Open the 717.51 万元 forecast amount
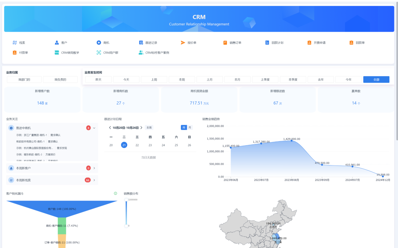The image size is (398, 248). click(x=199, y=103)
